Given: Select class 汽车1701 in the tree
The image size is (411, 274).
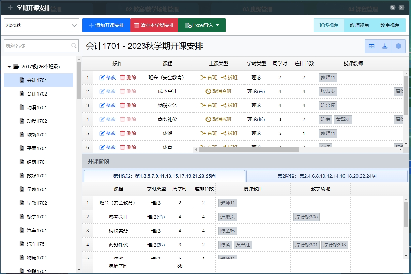Looking at the screenshot, I should (39, 230).
